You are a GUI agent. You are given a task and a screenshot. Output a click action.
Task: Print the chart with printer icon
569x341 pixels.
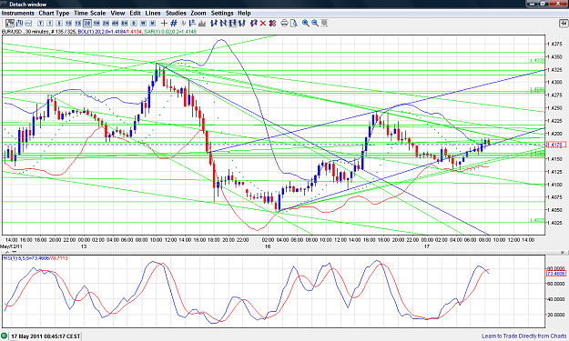tap(284, 24)
